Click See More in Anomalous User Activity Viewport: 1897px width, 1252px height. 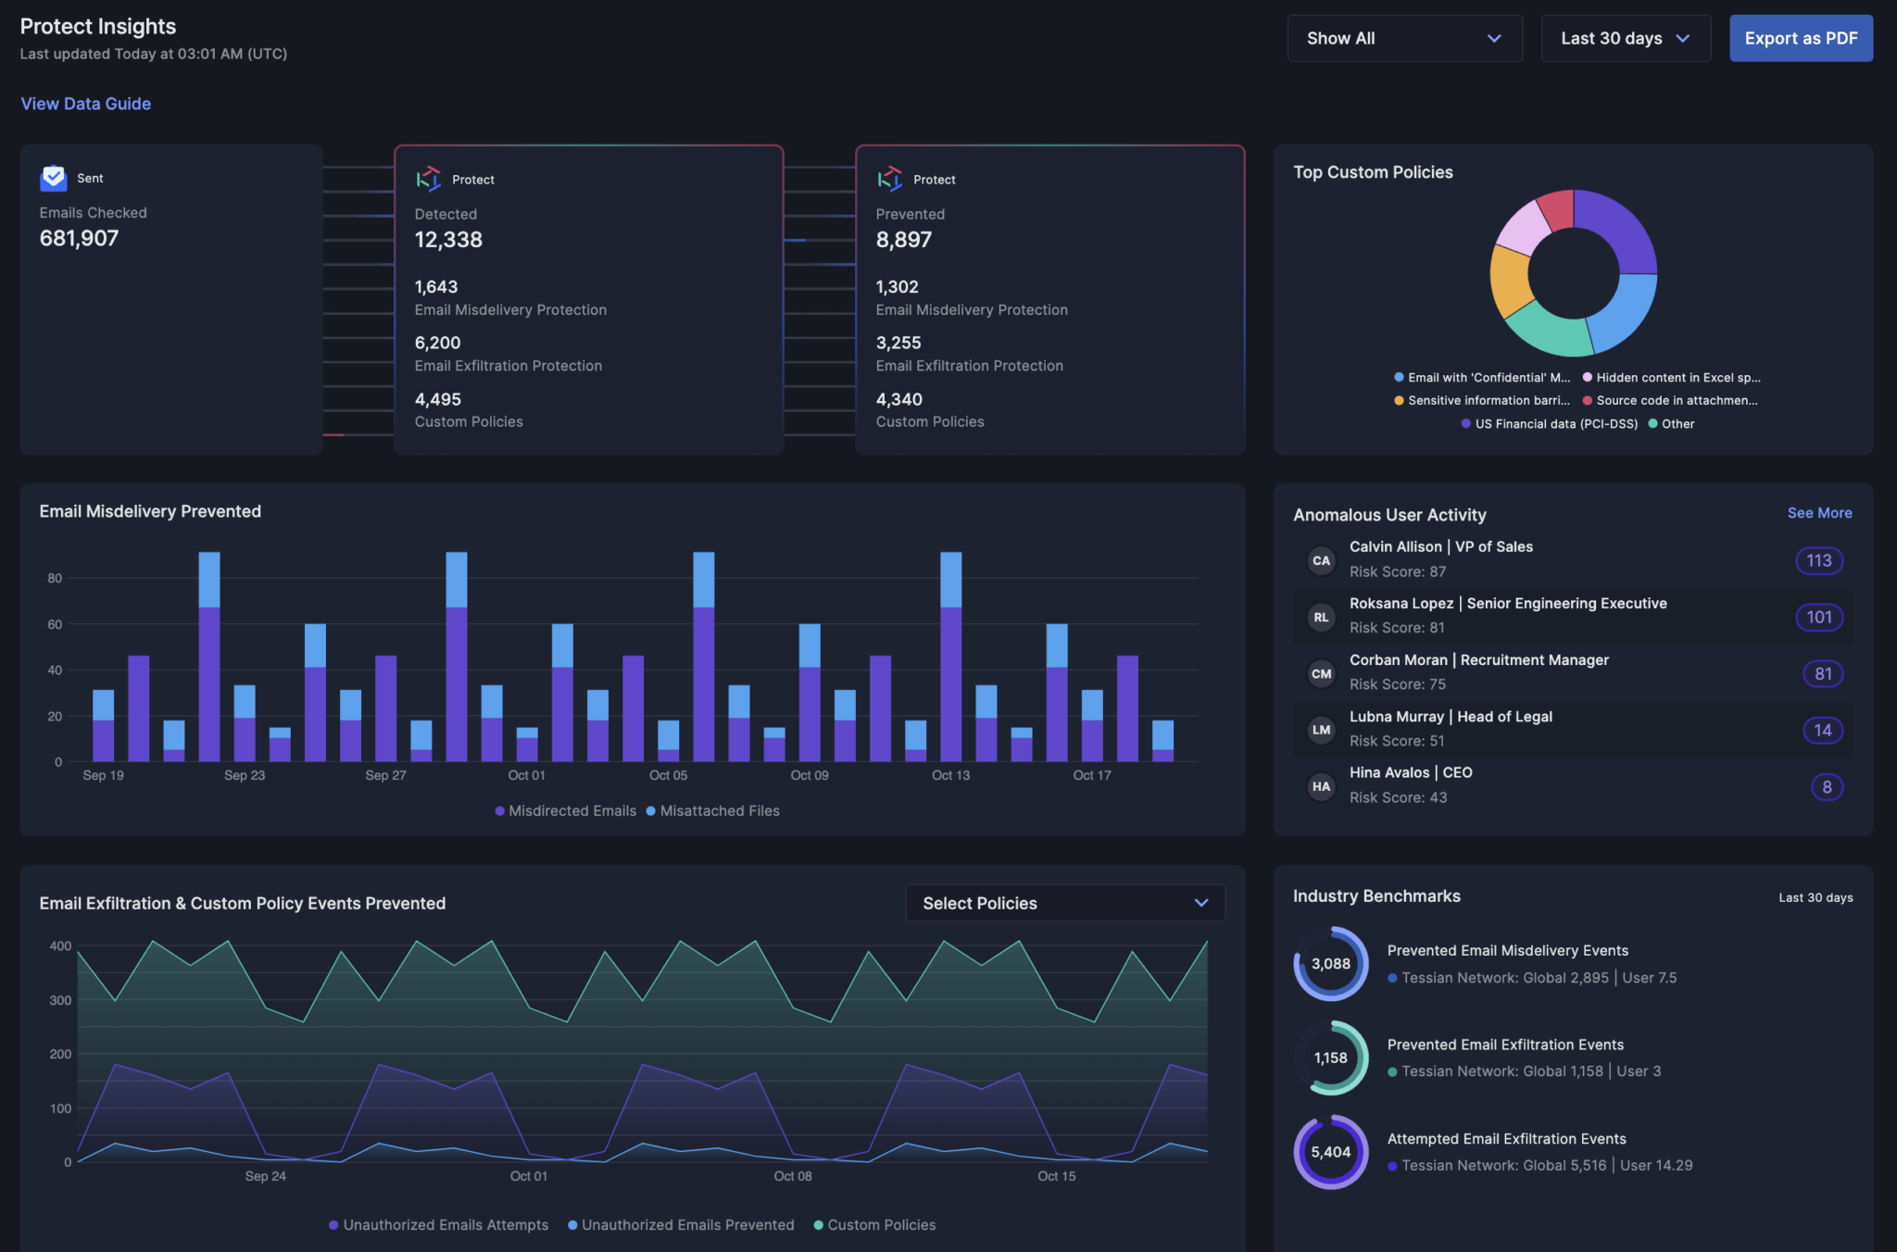tap(1819, 513)
